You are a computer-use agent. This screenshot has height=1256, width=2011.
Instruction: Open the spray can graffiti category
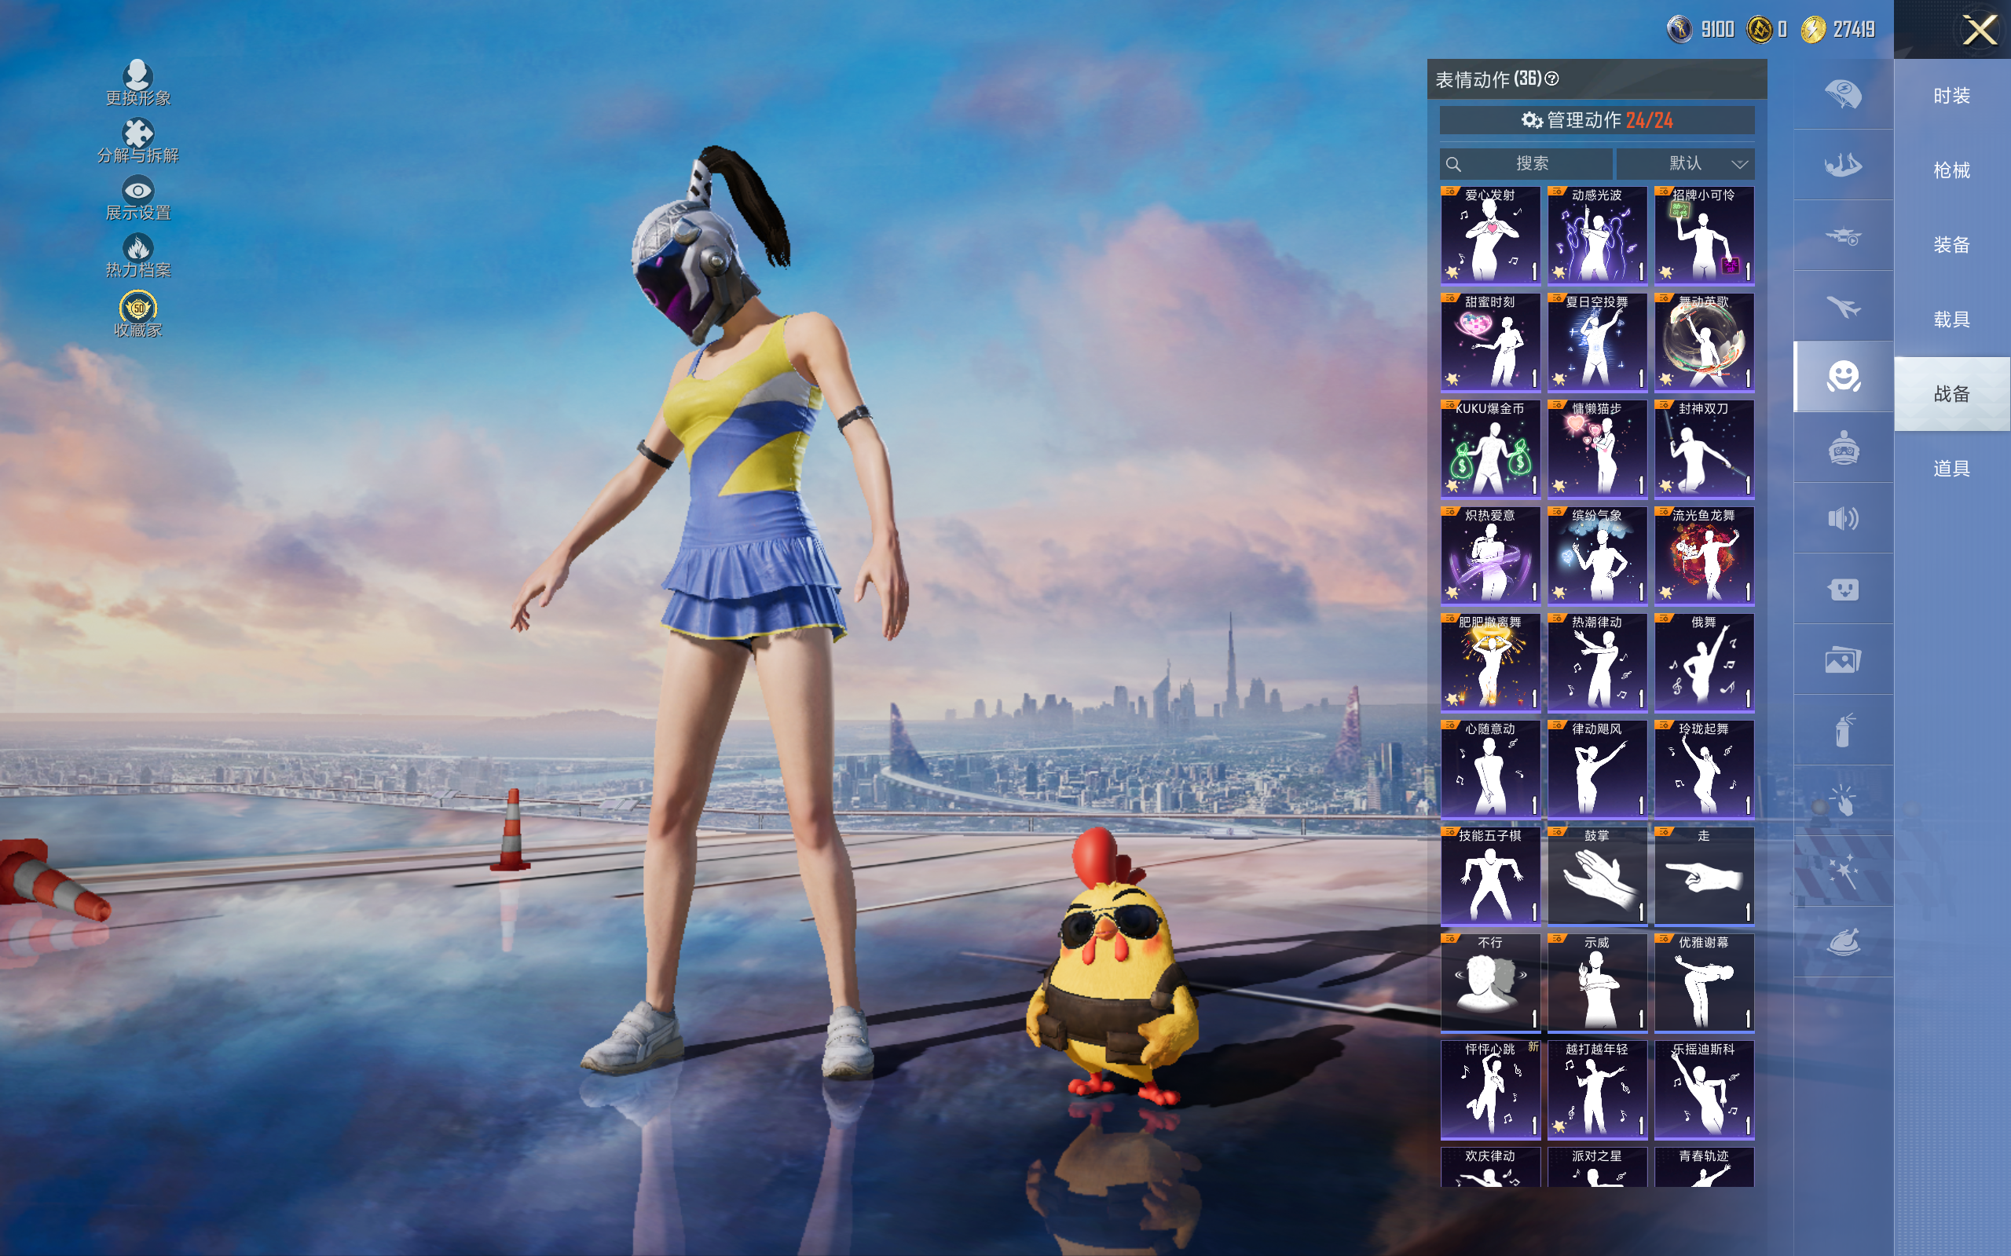(x=1843, y=730)
